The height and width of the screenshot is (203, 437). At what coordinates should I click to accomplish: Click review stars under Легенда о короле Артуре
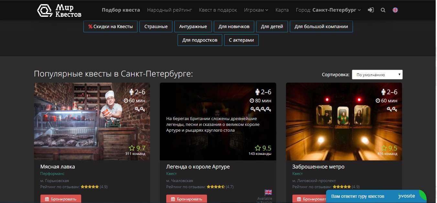[x=216, y=187]
